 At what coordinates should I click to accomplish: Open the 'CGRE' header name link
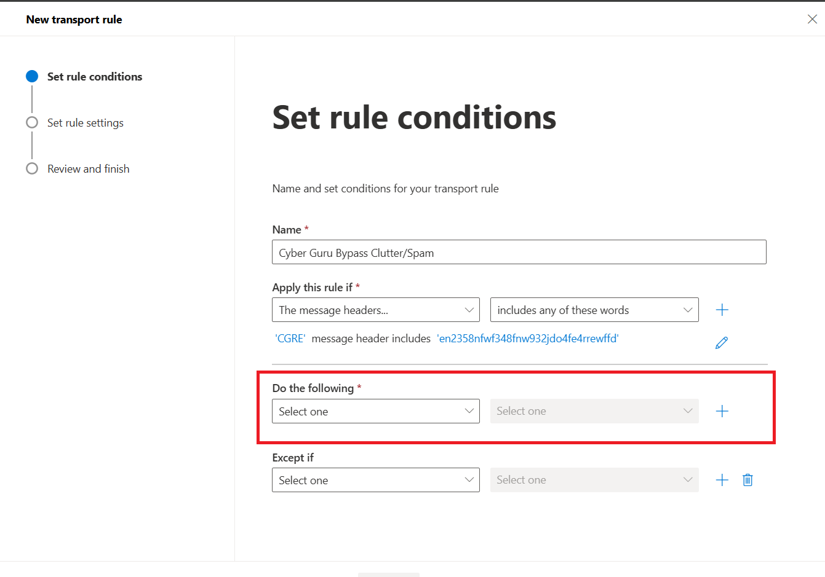(290, 338)
